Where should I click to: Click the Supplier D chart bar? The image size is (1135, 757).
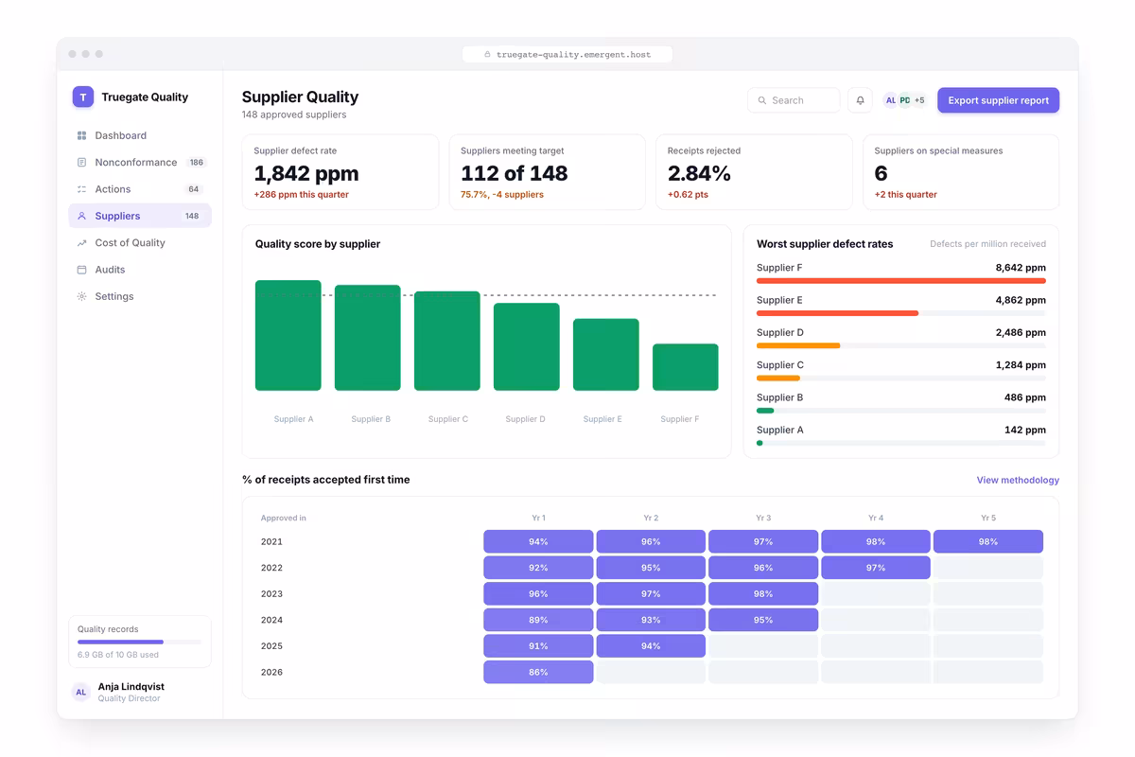pos(527,346)
